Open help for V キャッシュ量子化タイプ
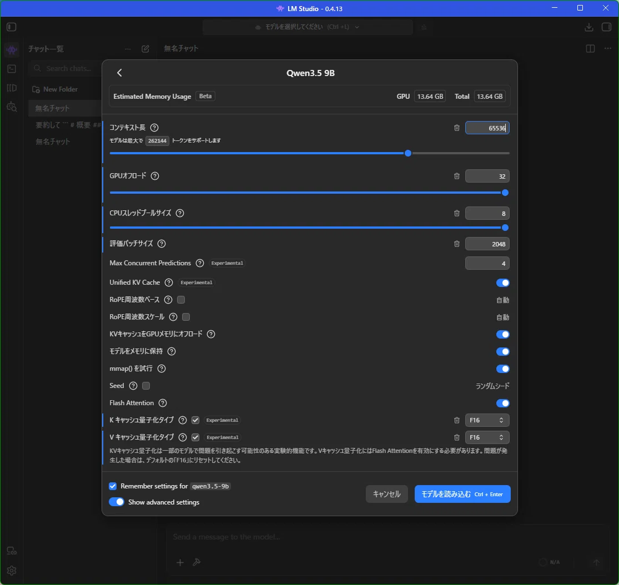Image resolution: width=619 pixels, height=585 pixels. (183, 437)
